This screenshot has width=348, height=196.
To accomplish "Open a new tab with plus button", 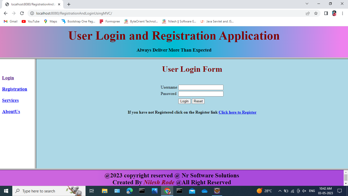I will pyautogui.click(x=69, y=4).
